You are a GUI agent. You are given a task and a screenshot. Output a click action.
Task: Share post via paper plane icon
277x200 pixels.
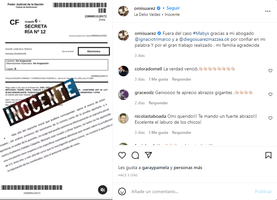[x=148, y=155]
